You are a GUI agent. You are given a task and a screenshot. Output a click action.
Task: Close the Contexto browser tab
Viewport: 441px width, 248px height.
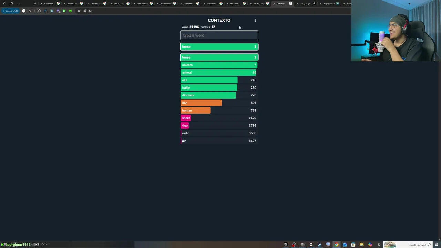274,3
